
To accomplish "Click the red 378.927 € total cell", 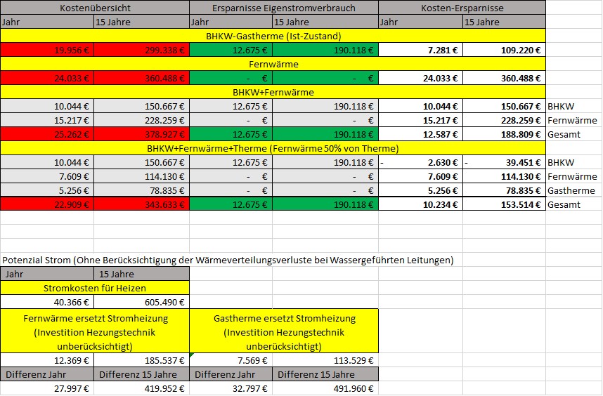I will [x=141, y=134].
